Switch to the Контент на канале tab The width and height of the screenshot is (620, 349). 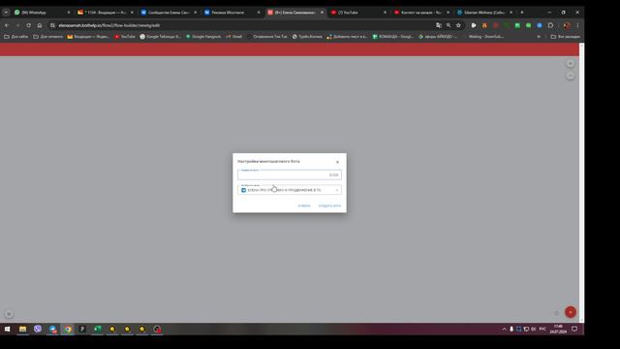pyautogui.click(x=421, y=13)
